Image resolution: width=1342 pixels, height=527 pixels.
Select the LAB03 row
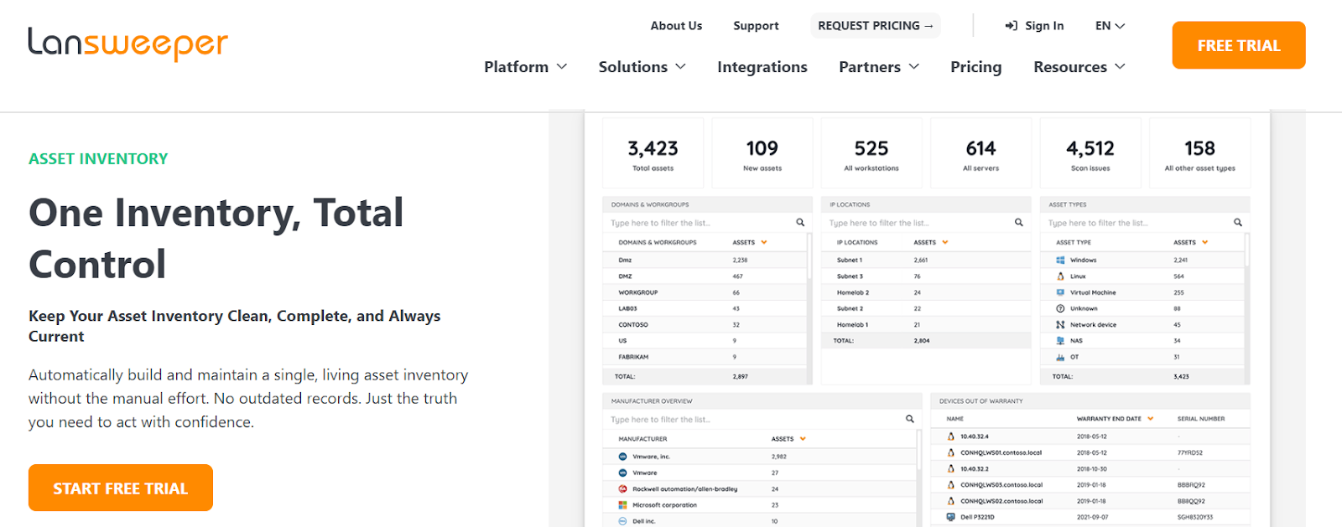(705, 308)
